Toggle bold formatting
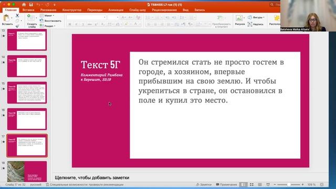Screen dimensions: 336x189 pos(70,24)
